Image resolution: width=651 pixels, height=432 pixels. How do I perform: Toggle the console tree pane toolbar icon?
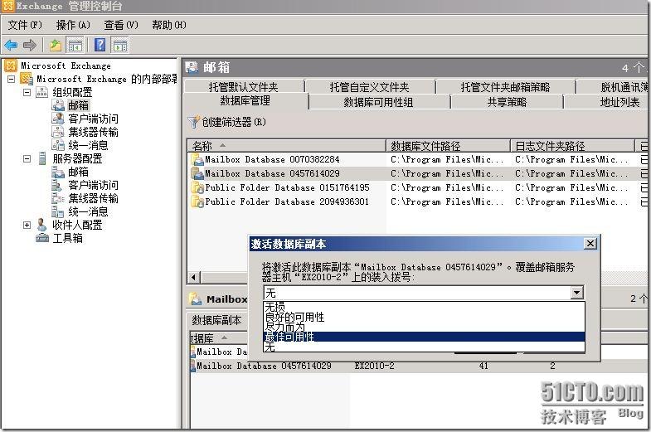75,46
